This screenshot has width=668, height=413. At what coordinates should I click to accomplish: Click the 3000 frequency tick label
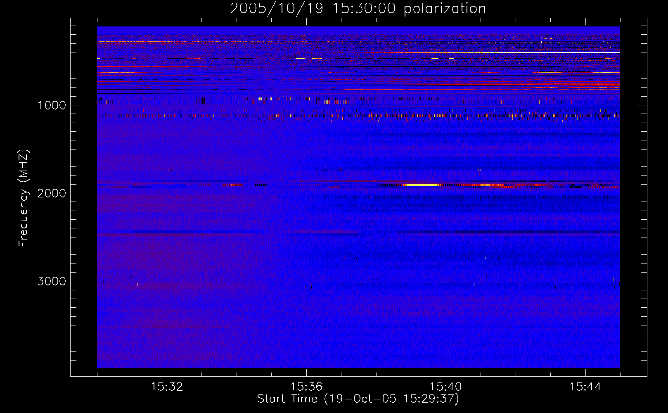point(52,281)
